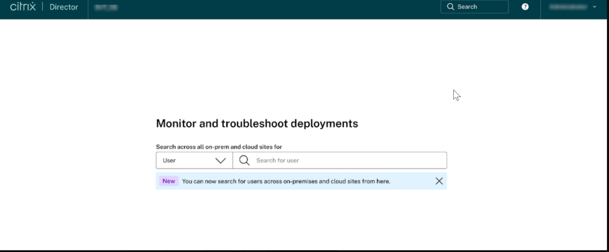The image size is (609, 252).
Task: Open the blurred site name header tab
Action: (x=106, y=7)
